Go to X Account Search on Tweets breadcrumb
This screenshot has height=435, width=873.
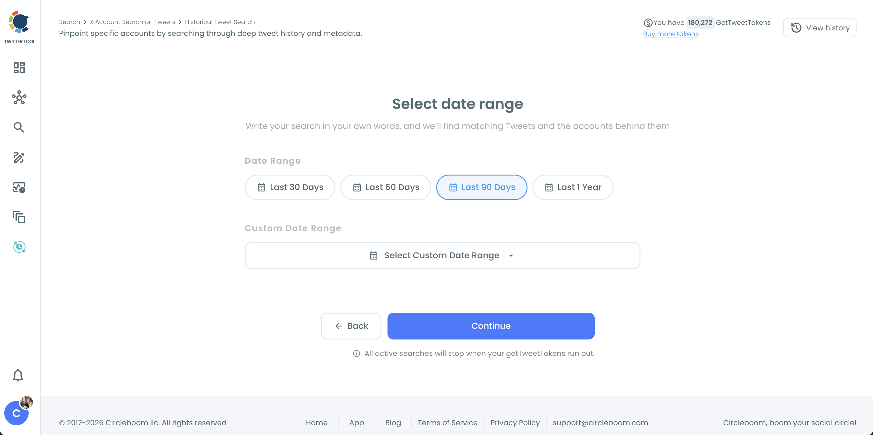[x=132, y=22]
